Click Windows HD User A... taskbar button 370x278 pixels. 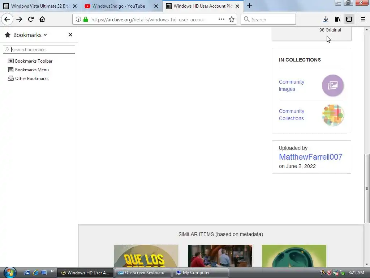click(x=85, y=273)
